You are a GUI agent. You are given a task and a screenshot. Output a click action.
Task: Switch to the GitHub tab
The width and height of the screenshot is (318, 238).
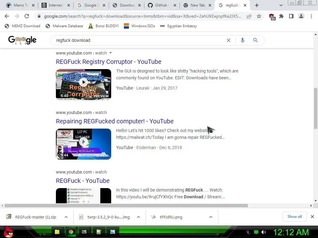pos(159,5)
